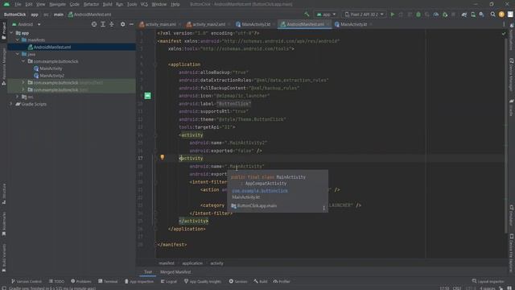
Task: Expand the com.example.buttonclick androidTest package
Action: pyautogui.click(x=23, y=82)
